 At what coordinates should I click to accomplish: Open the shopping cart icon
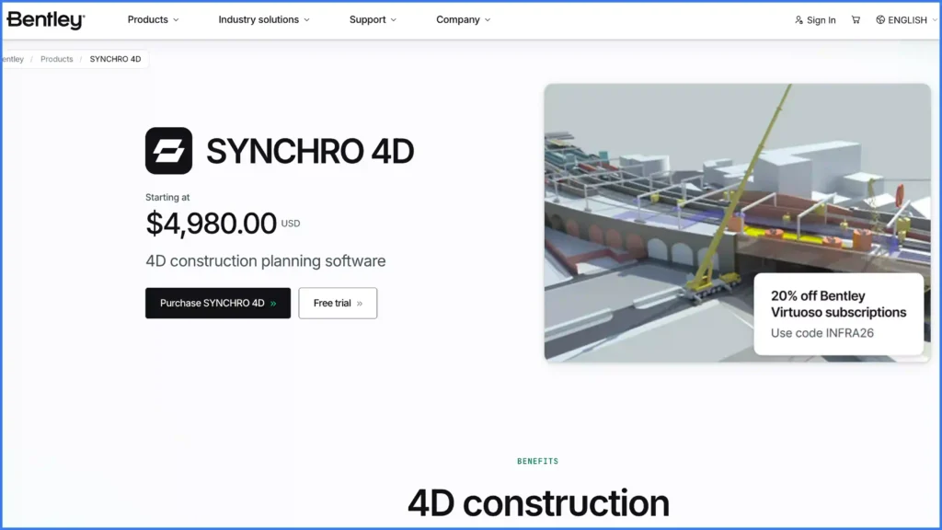[856, 20]
